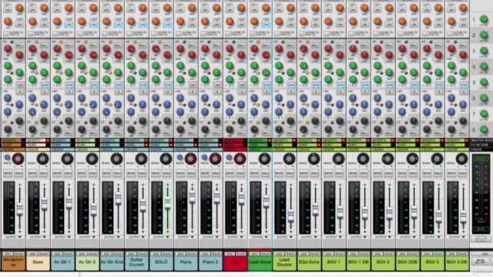This screenshot has width=493, height=277.
Task: Click the Lead Double channel fader handle
Action: click(291, 215)
